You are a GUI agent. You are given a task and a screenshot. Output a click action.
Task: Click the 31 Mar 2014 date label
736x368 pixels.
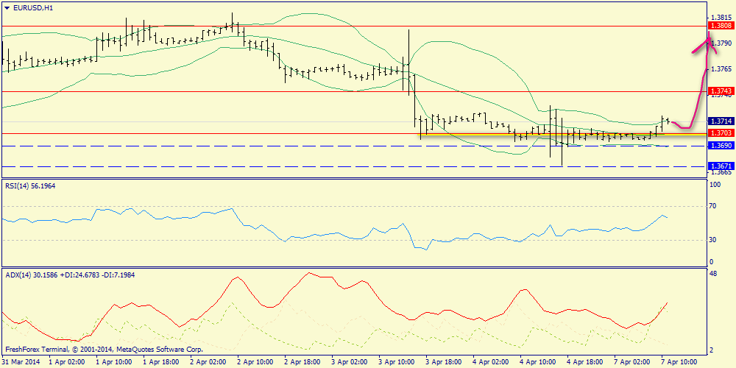(x=22, y=362)
